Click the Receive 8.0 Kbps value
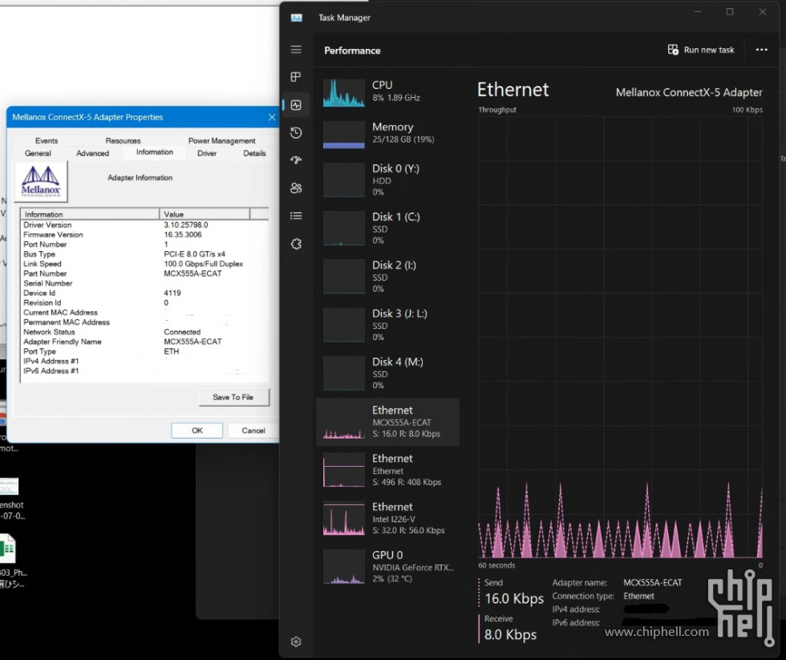The height and width of the screenshot is (660, 786). pos(510,634)
